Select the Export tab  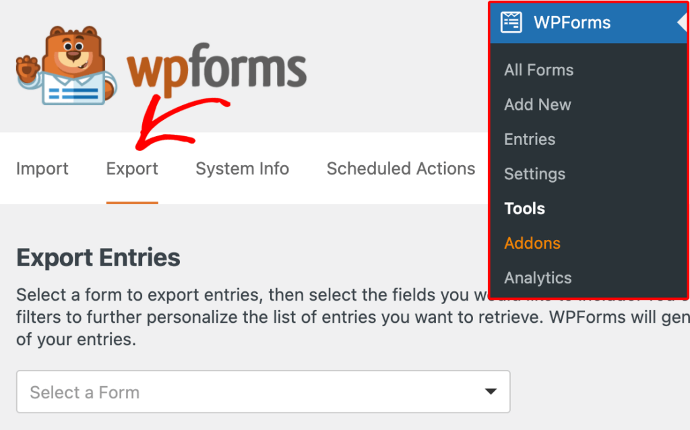tap(132, 168)
